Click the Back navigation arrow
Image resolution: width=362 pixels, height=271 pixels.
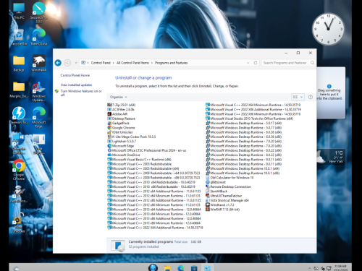click(x=58, y=63)
